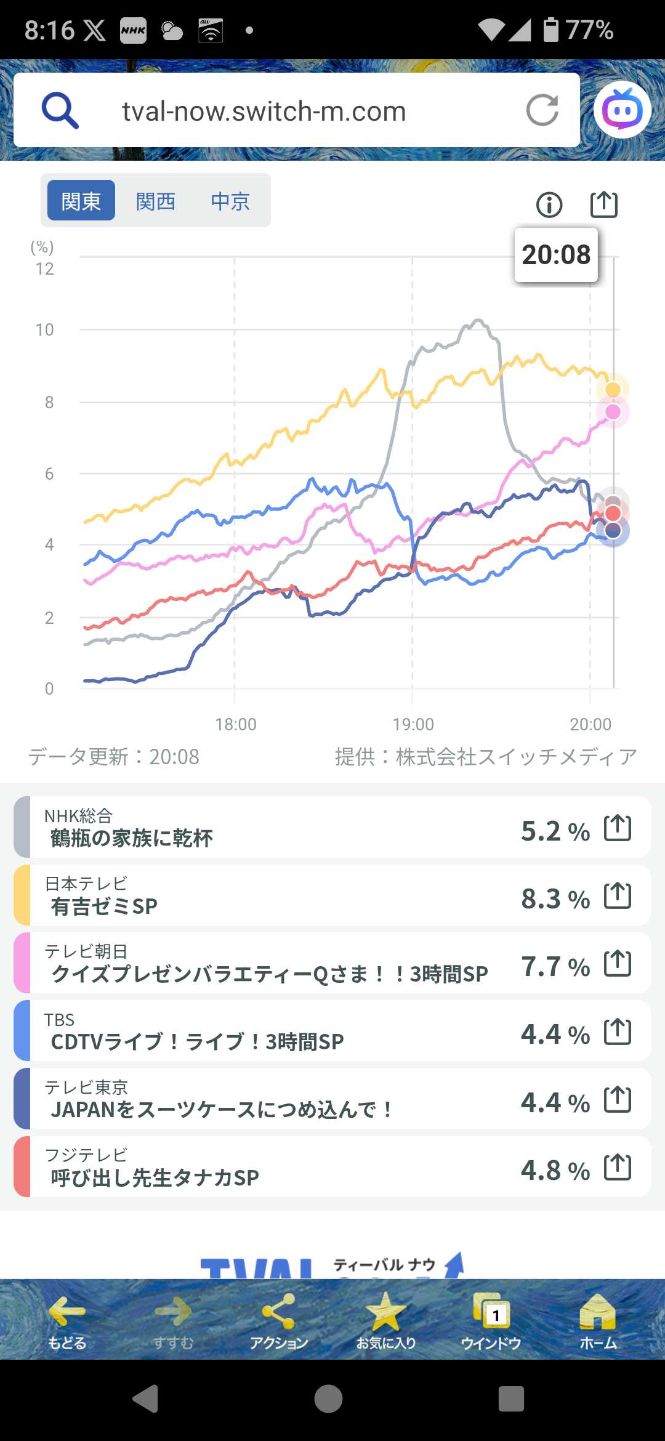Share NHK総合 program rating
Screen dimensions: 665x1441
(x=618, y=828)
